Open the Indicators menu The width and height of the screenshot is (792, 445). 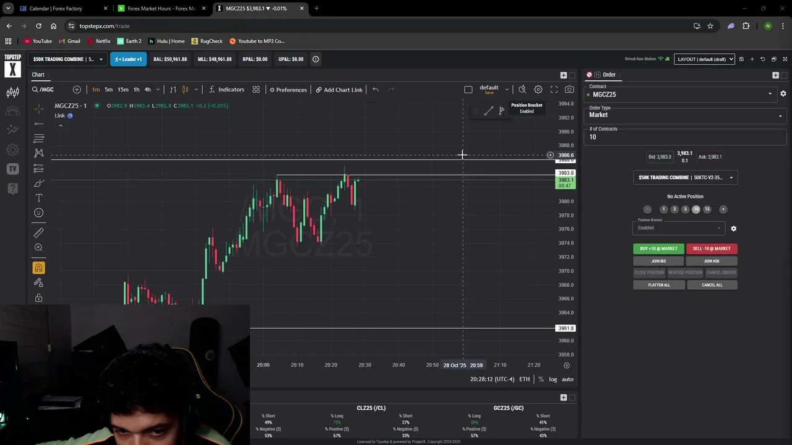[x=226, y=90]
